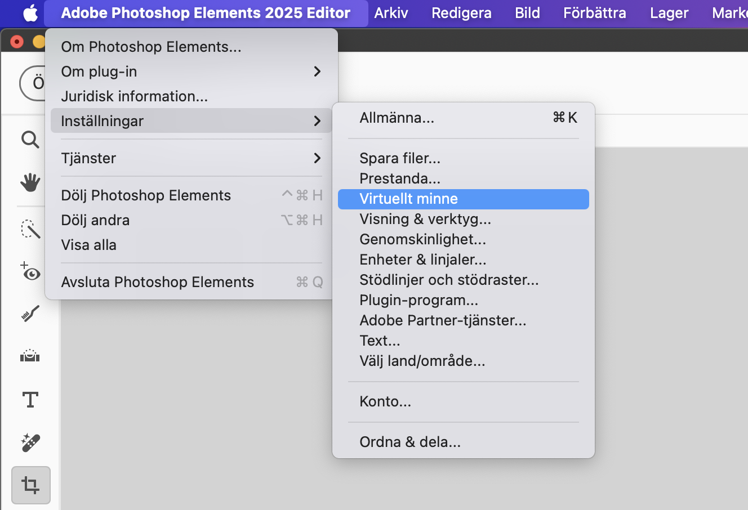
Task: Open Adobe Photoshop Elements 2025 Editor menu
Action: tap(206, 13)
